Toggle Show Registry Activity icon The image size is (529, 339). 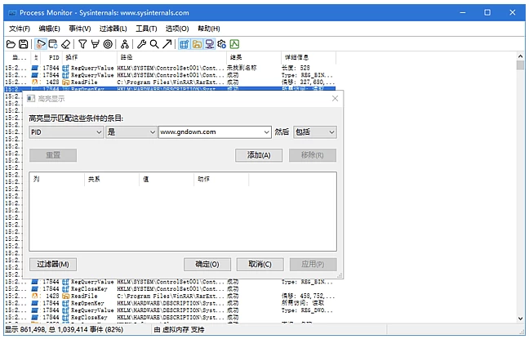[x=184, y=44]
